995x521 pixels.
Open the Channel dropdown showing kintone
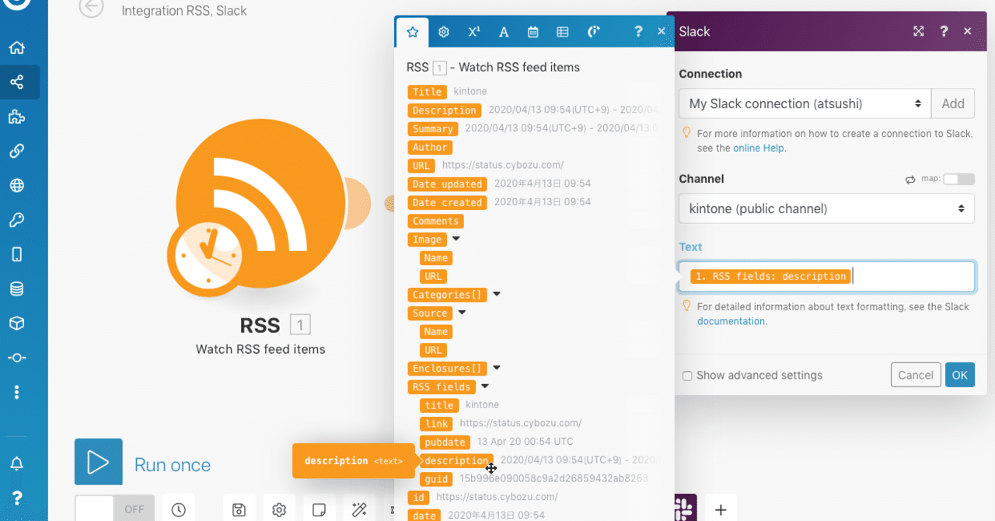click(826, 208)
